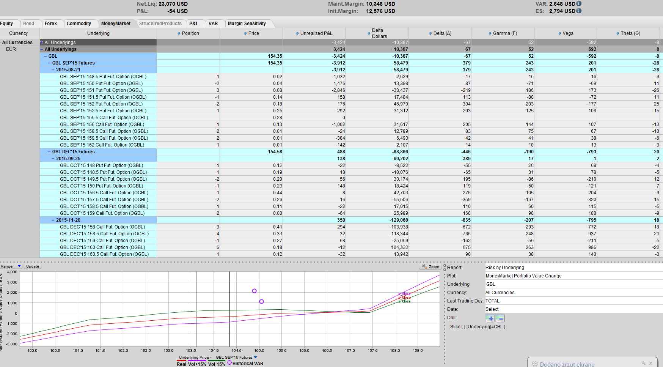Click the VAR info icon
This screenshot has height=367, width=663.
tap(579, 3)
